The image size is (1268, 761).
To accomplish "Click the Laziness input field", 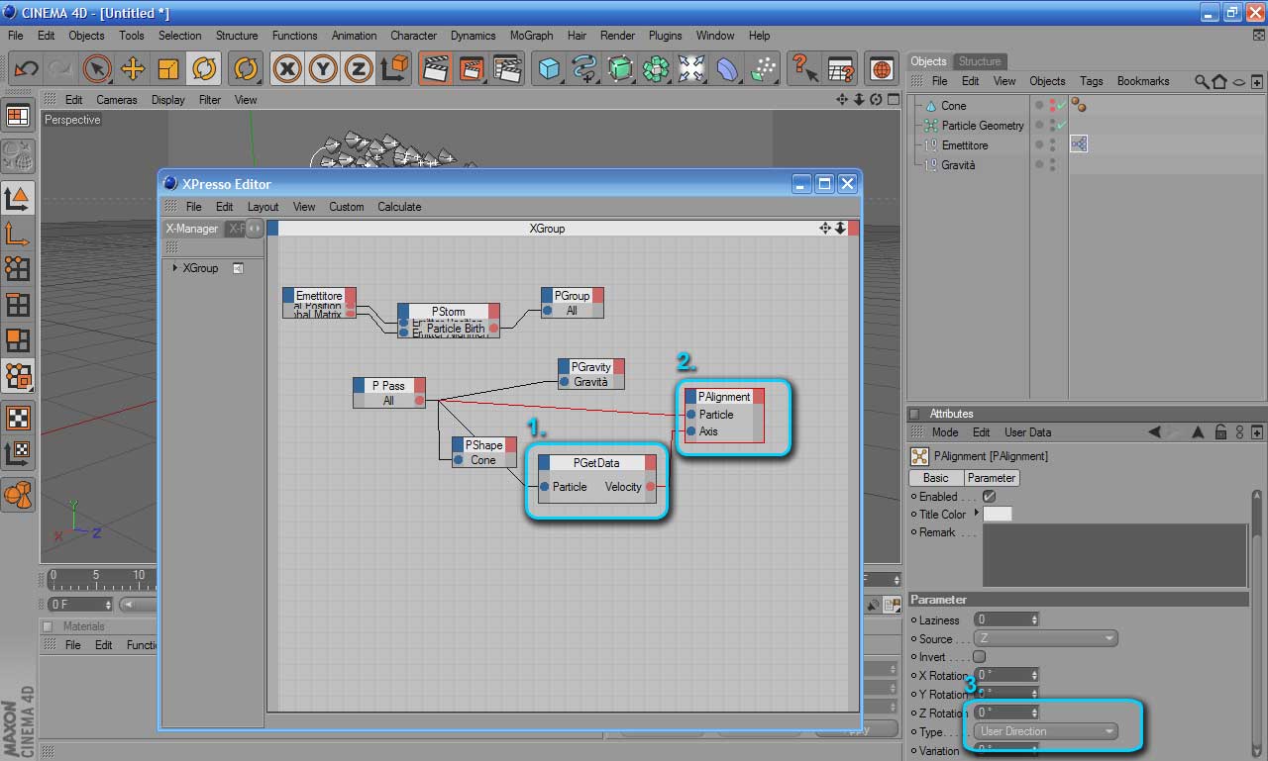I will (1001, 620).
